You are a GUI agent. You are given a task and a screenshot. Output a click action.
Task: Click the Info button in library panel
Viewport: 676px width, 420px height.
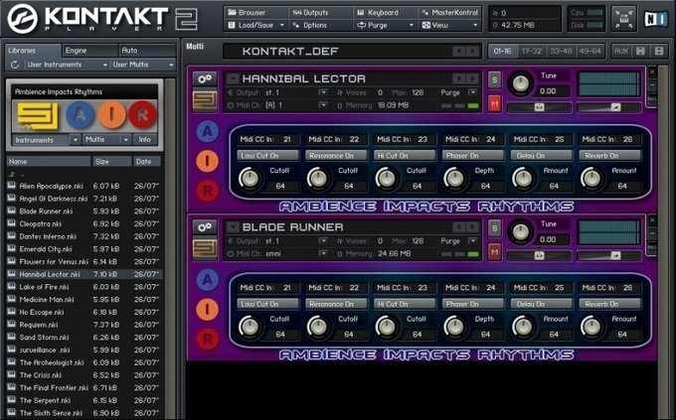[144, 140]
